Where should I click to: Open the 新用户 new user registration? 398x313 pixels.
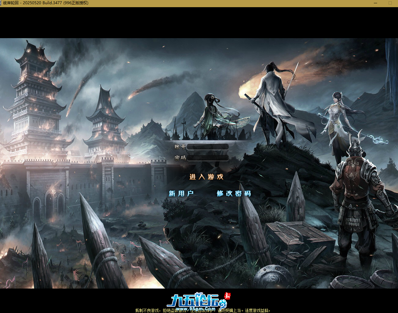point(181,193)
